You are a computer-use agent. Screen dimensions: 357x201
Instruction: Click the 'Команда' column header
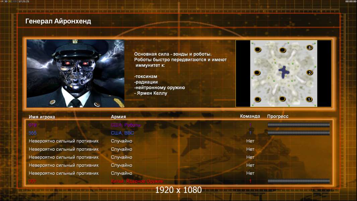click(x=250, y=116)
